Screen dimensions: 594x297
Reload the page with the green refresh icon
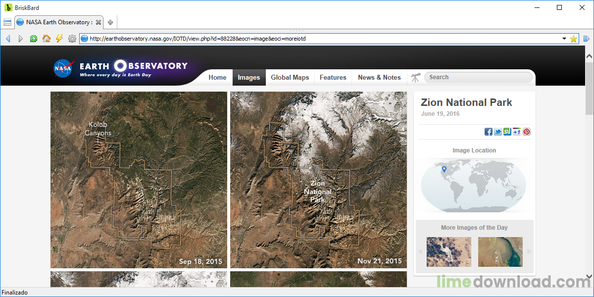33,39
